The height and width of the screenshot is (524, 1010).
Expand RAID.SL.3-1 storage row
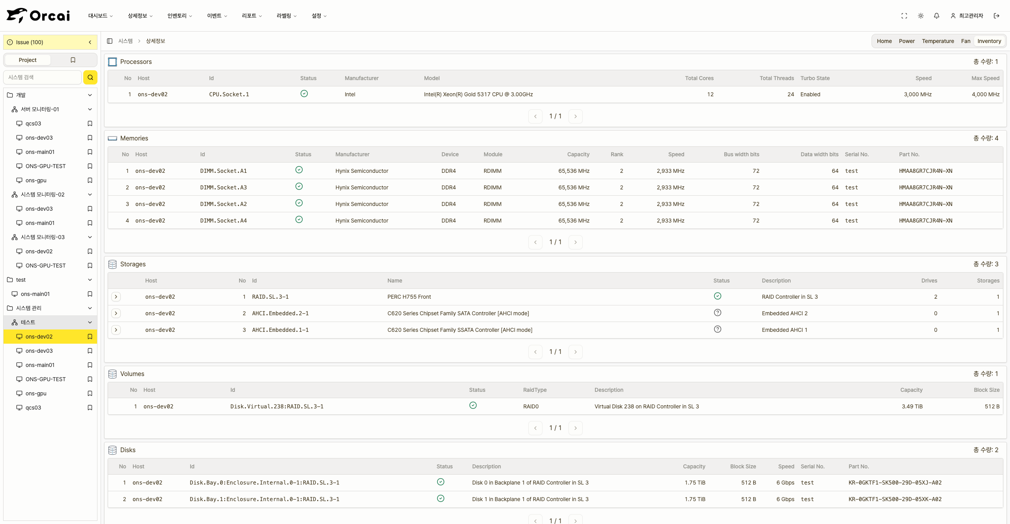pyautogui.click(x=116, y=297)
